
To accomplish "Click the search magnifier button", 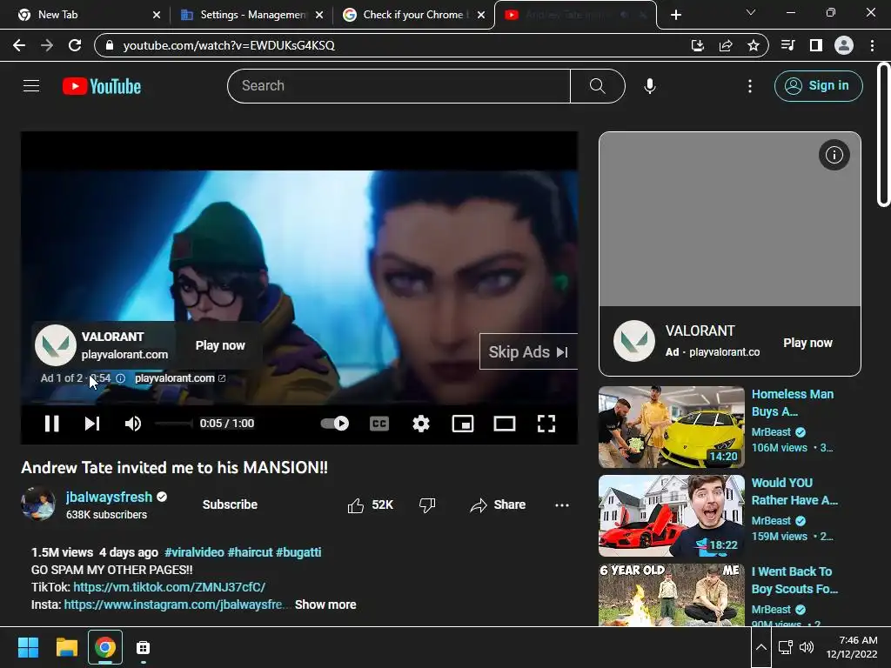I will click(x=597, y=86).
